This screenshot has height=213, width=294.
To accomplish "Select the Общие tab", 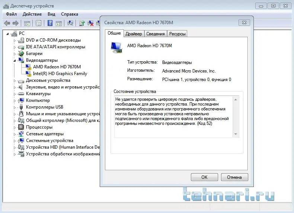I will click(x=114, y=33).
